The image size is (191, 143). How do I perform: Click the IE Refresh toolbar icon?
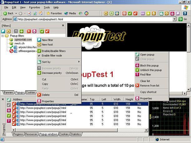pos(35,13)
